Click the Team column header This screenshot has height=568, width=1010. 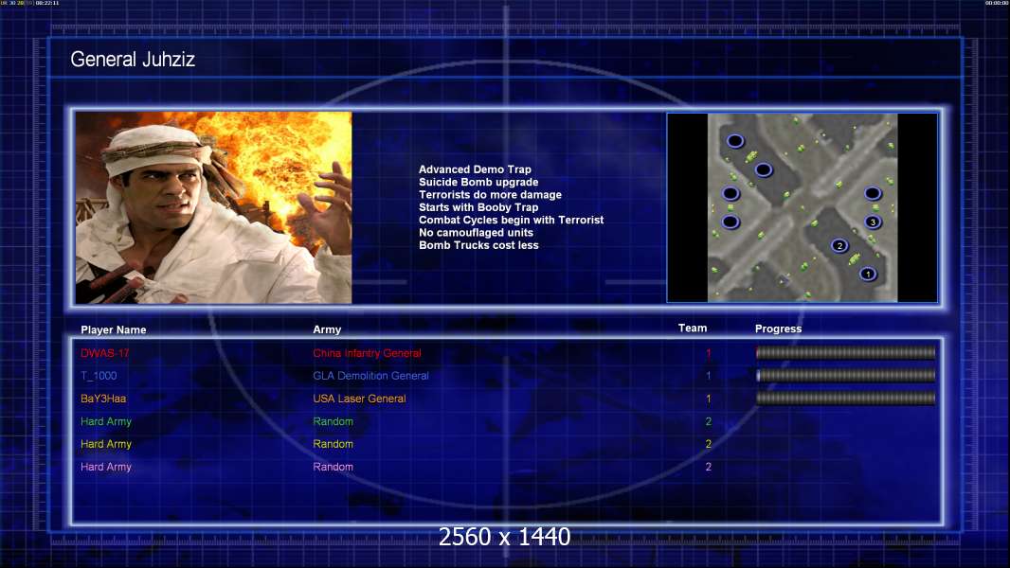[693, 328]
